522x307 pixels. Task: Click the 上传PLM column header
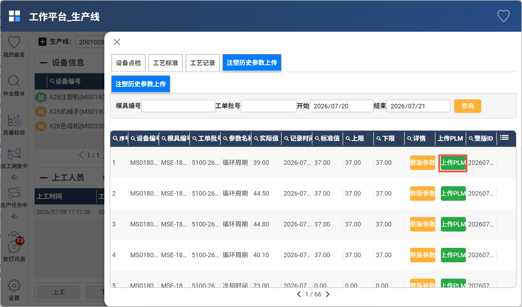(x=450, y=139)
